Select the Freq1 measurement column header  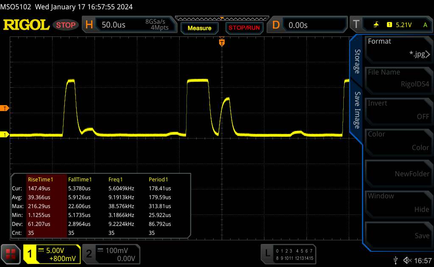[x=115, y=179]
